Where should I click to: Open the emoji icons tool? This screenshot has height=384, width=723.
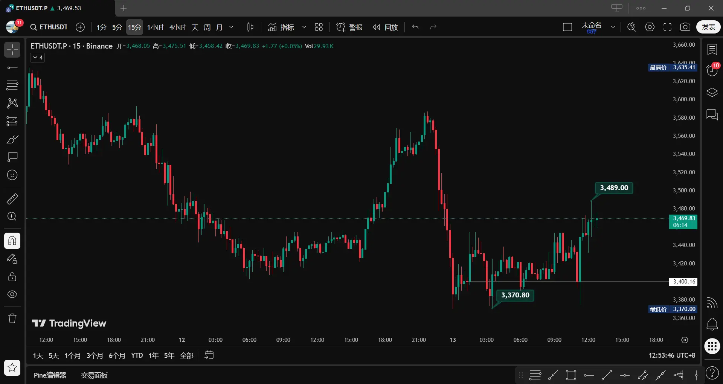click(x=12, y=175)
